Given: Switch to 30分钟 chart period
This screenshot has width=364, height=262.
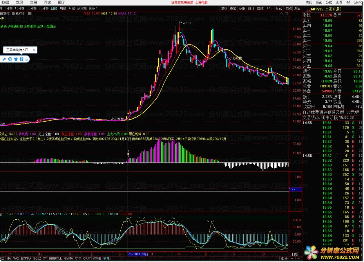Looking at the screenshot, I should (32, 8).
